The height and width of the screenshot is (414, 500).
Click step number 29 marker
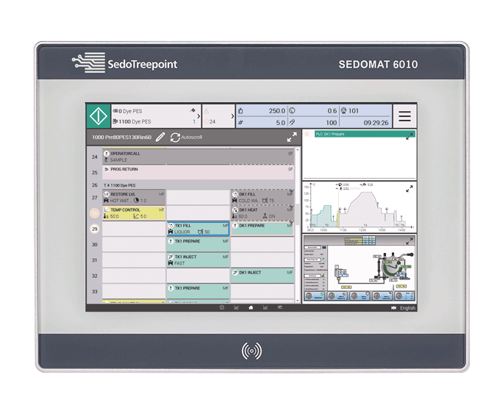tap(94, 229)
